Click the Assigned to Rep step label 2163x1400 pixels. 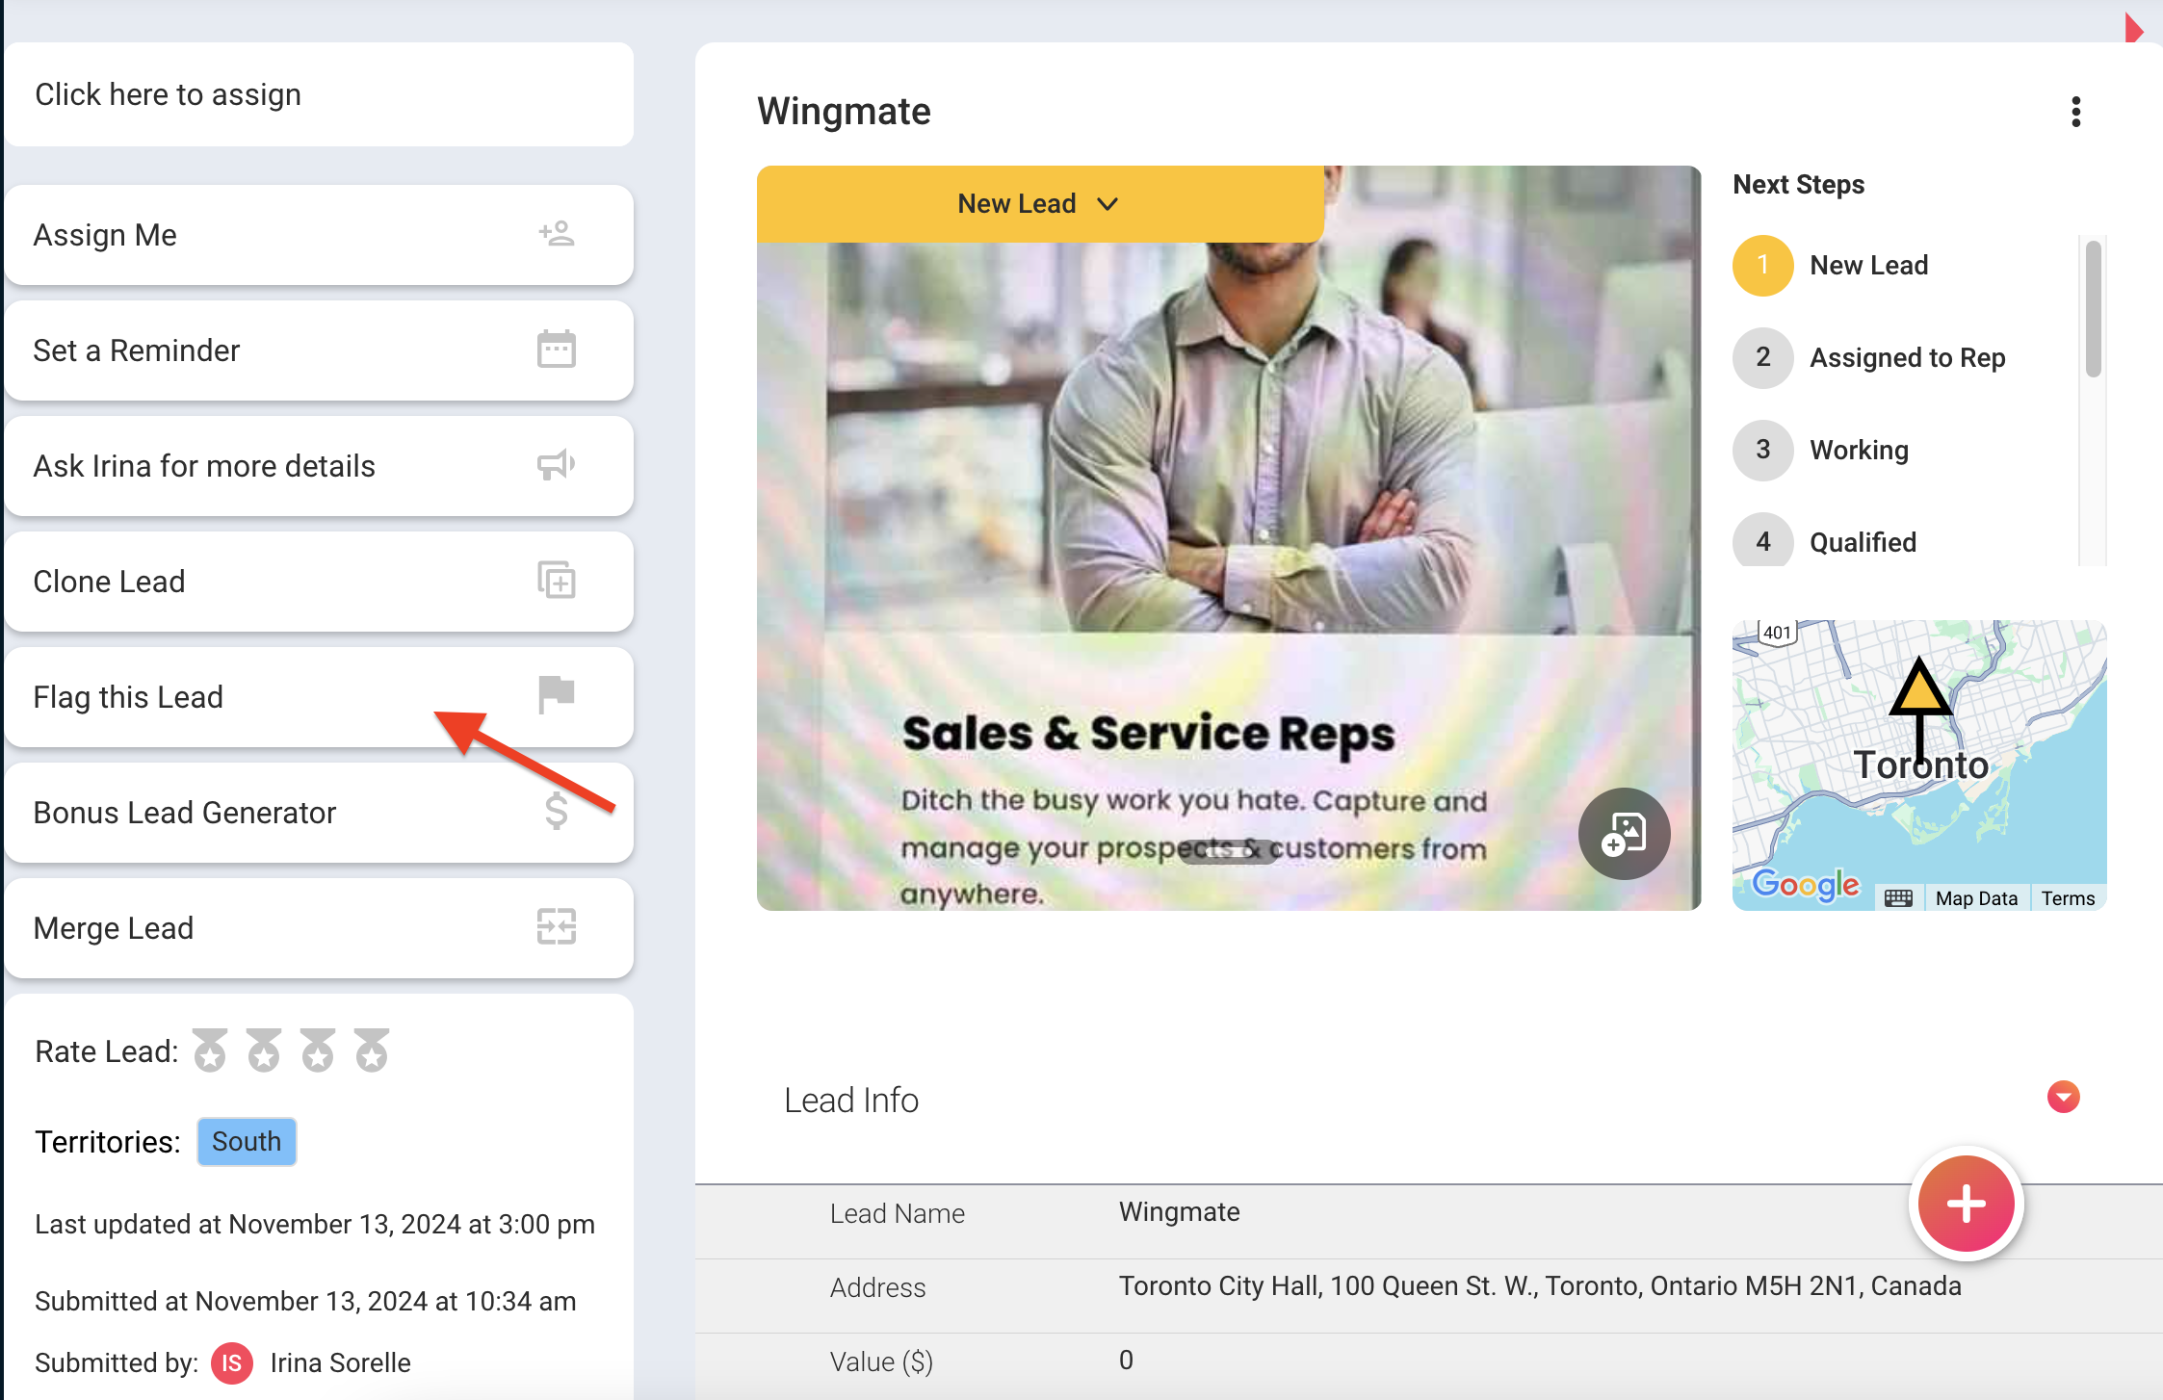click(x=1907, y=357)
